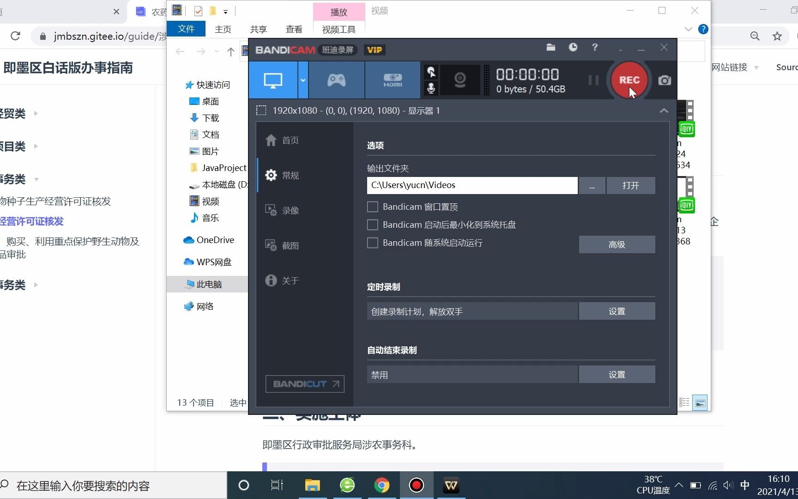Open scheduled recording clock icon
The image size is (798, 499).
click(573, 47)
